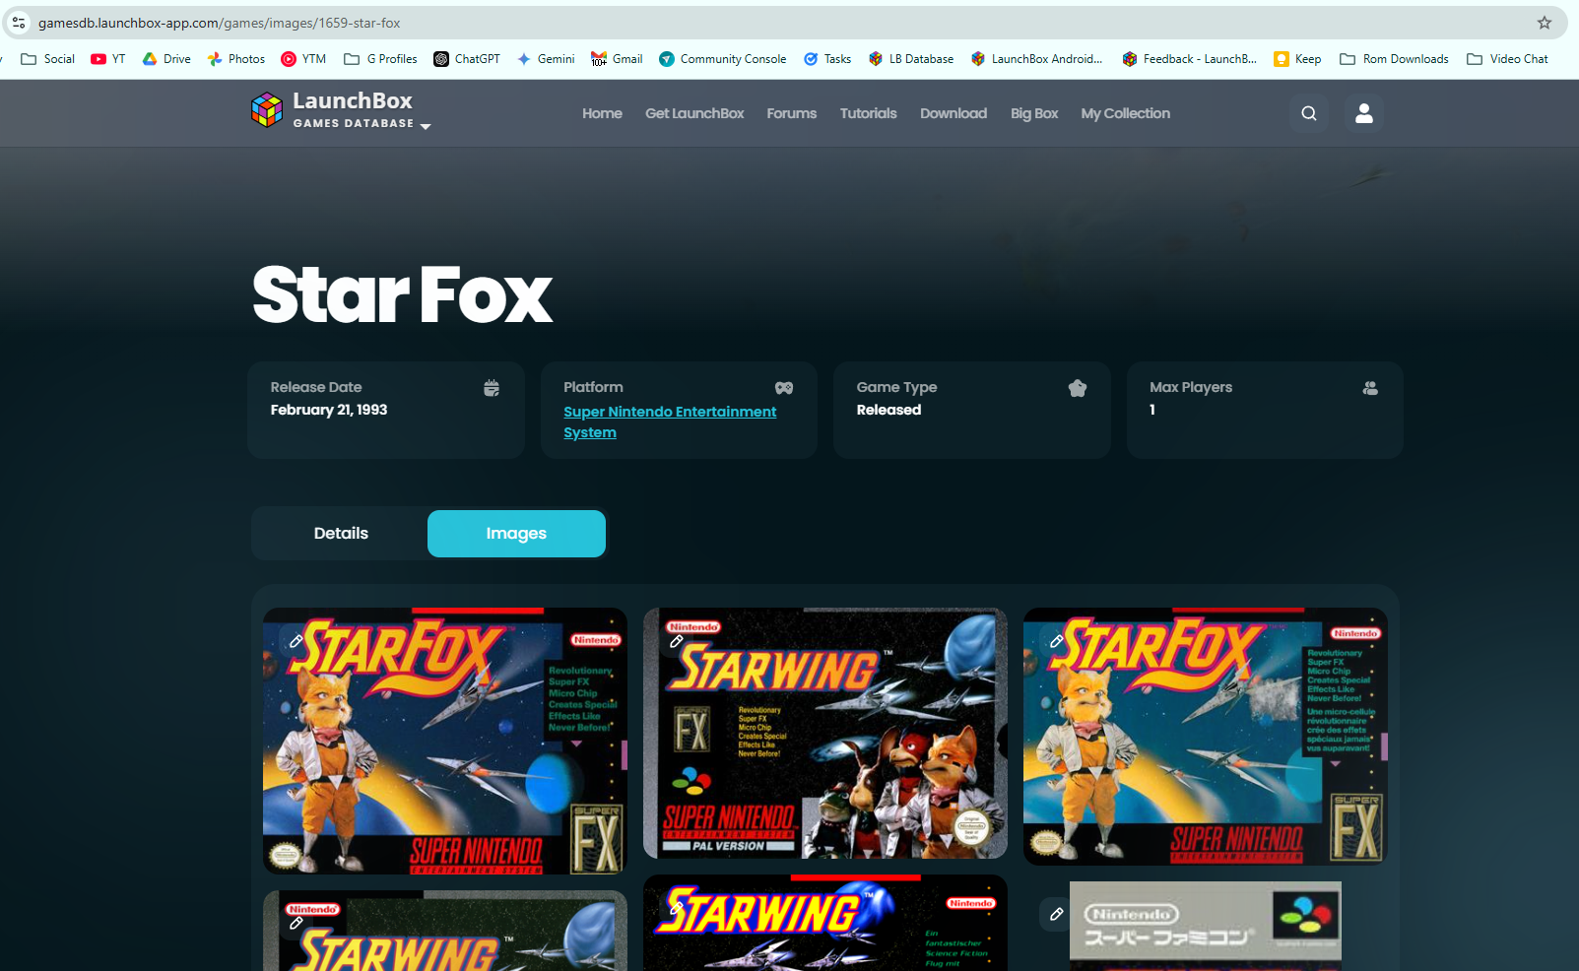Click the Release Date calendar icon

(x=492, y=388)
